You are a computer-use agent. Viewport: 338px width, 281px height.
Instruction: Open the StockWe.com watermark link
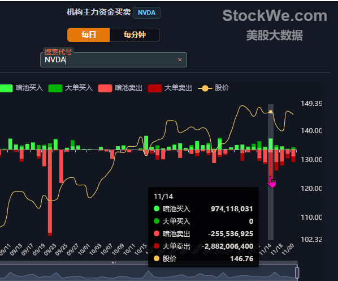pyautogui.click(x=275, y=16)
